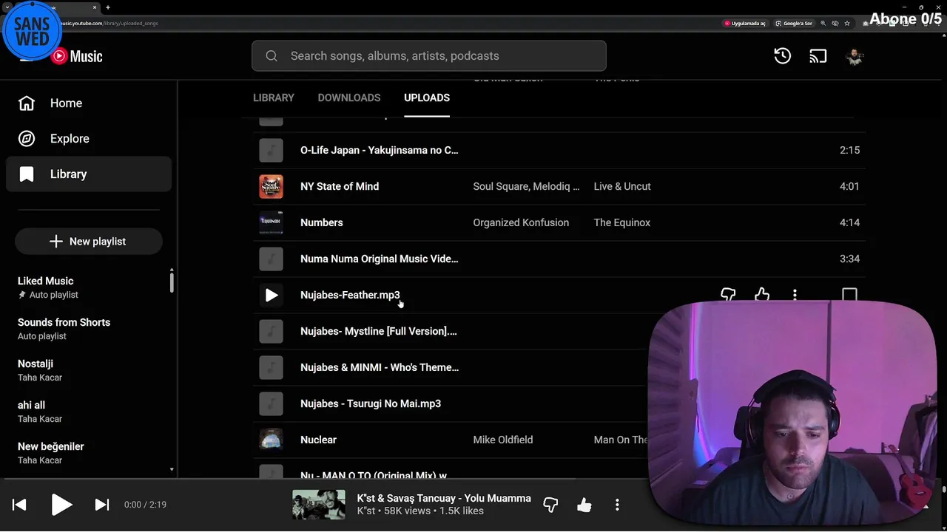Image resolution: width=947 pixels, height=532 pixels.
Task: Click the Nujabes- Mystline music note icon
Action: (271, 331)
